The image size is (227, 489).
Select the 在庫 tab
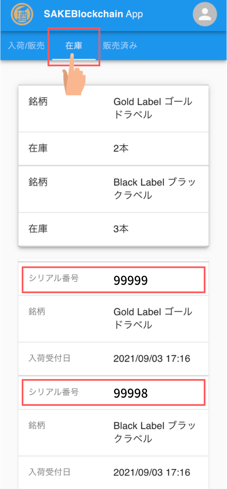coord(74,46)
